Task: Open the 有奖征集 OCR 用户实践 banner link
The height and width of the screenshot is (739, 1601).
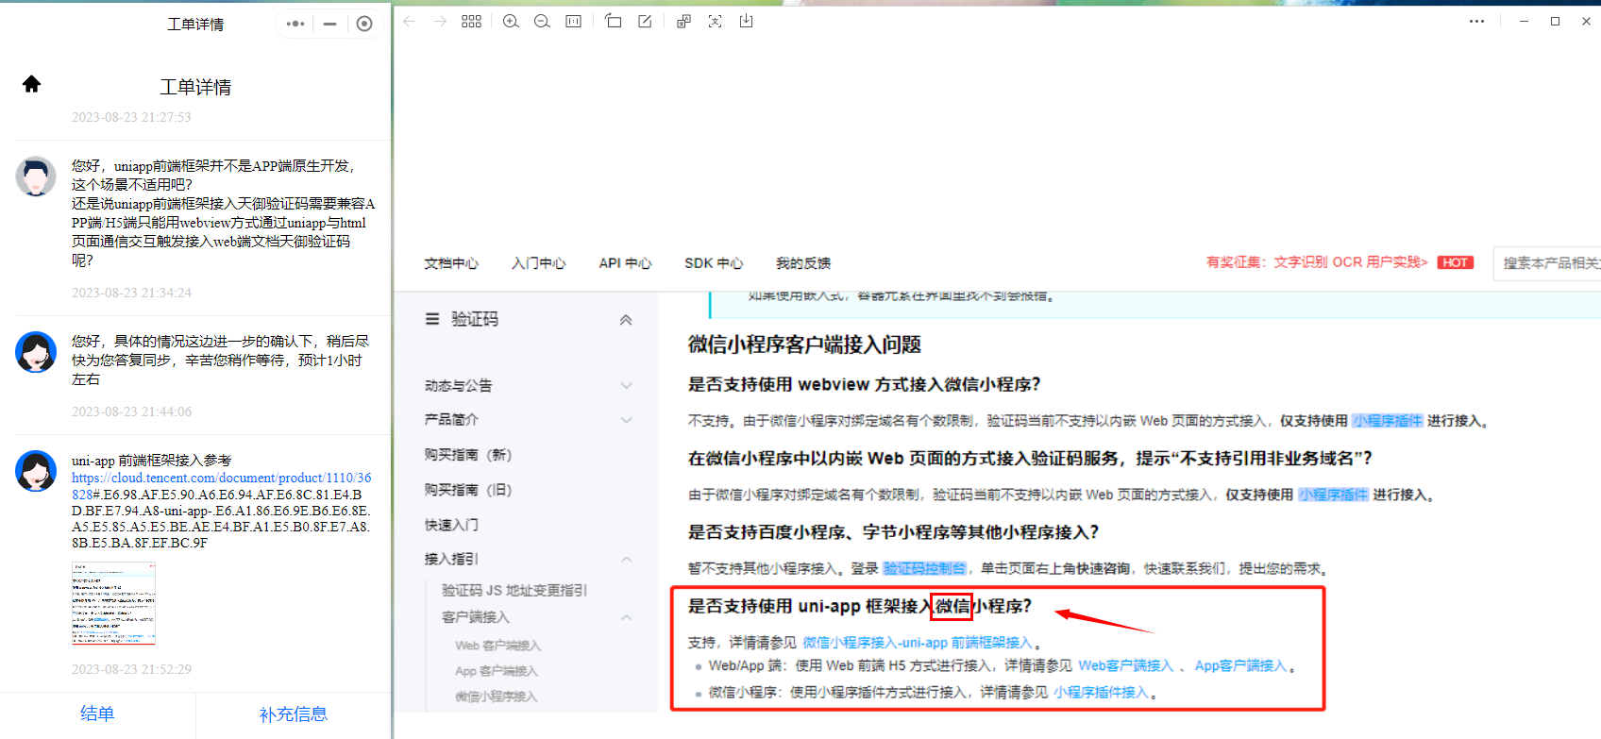Action: click(1317, 262)
